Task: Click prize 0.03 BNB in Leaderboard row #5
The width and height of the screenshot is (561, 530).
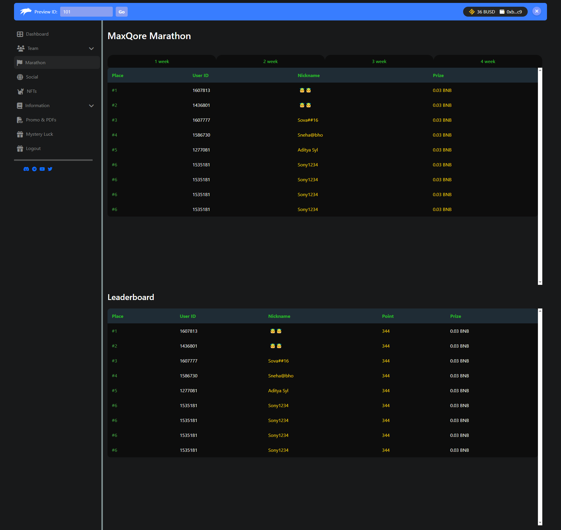Action: pos(459,391)
